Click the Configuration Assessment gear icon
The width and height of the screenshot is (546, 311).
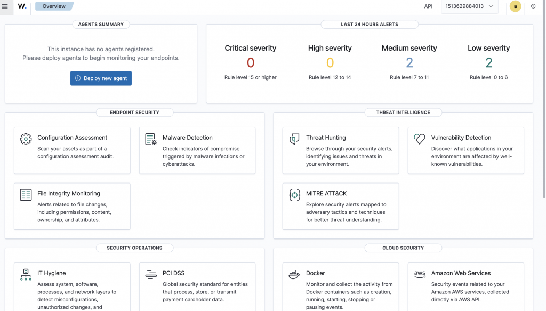26,139
